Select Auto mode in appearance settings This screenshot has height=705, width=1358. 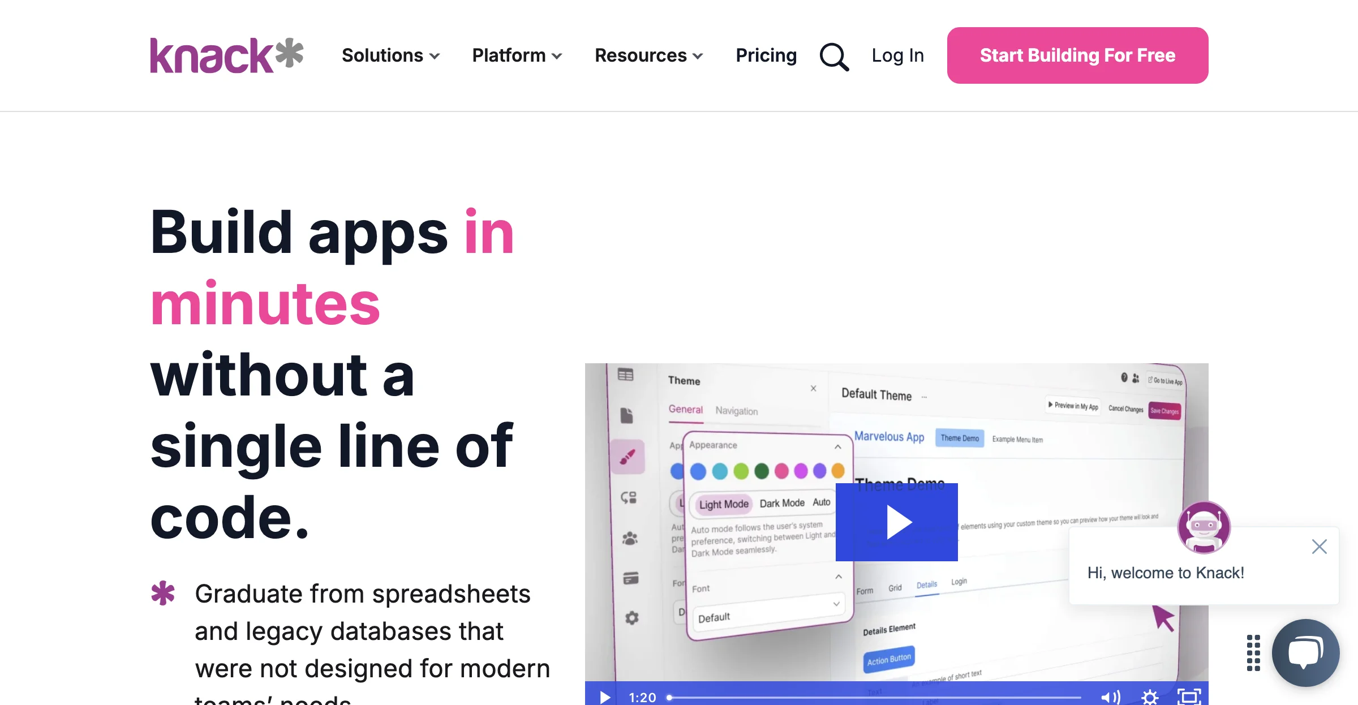819,502
